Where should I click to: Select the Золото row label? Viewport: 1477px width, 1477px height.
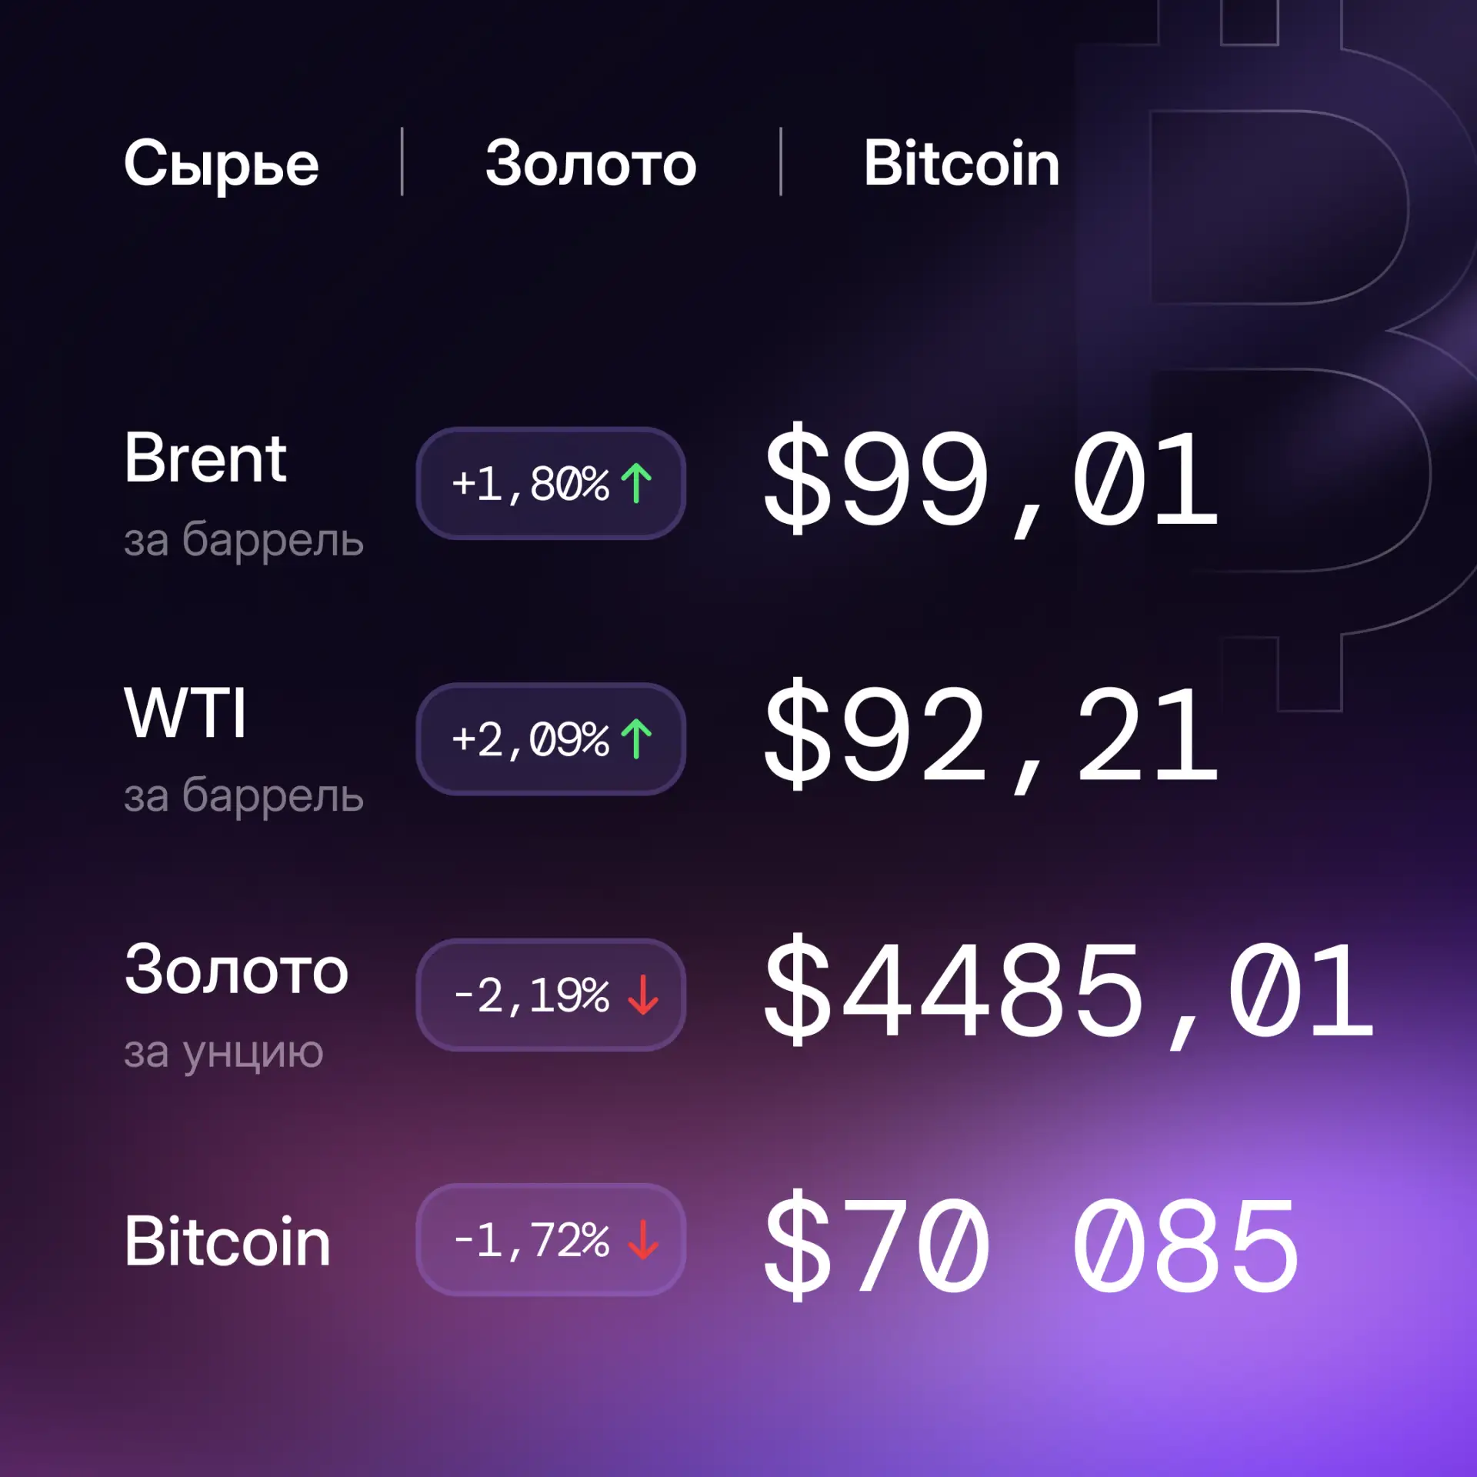point(236,970)
